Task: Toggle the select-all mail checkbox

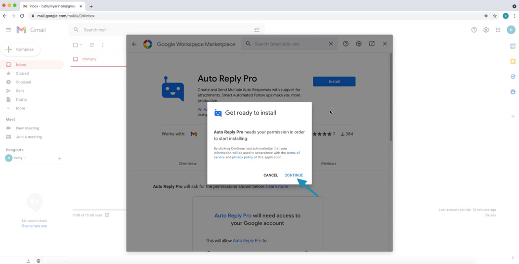Action: tap(76, 45)
